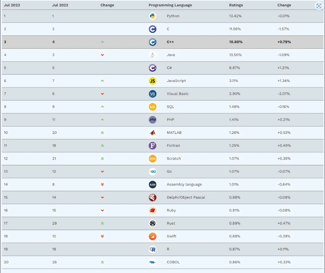Screen dimensions: 325x273
Task: Click the Python logo icon
Action: 152,16
